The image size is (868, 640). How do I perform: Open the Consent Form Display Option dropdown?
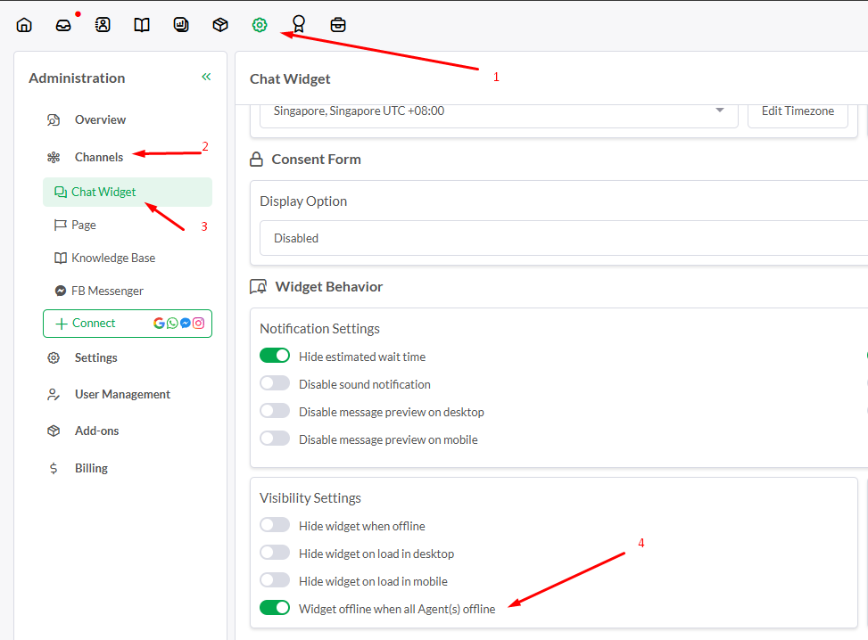pos(564,238)
